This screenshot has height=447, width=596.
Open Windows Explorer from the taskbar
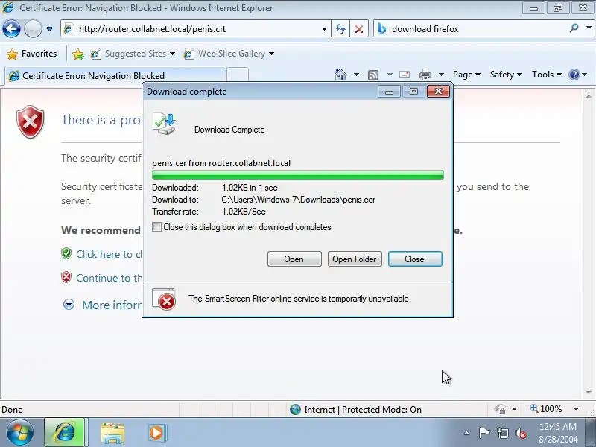click(112, 433)
